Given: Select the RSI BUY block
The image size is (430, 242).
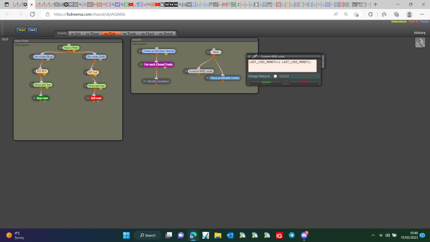Looking at the screenshot, I should pos(42,71).
